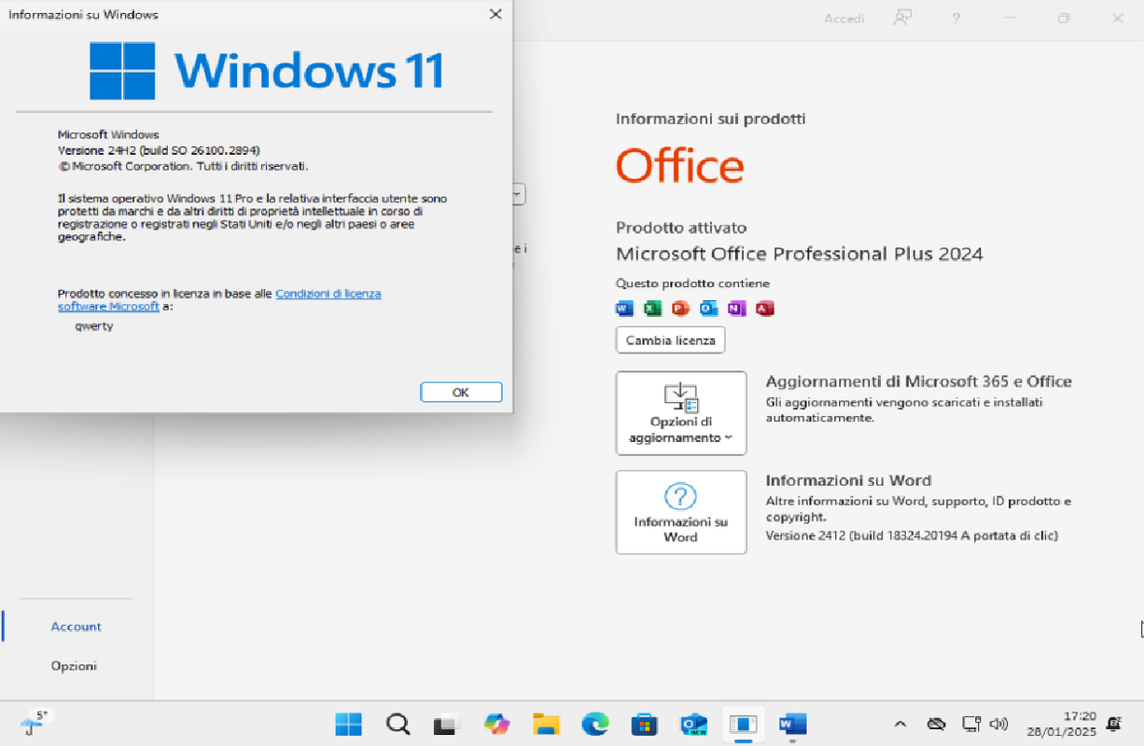Click the OneNote icon in product contents
This screenshot has height=746, width=1144.
tap(737, 309)
